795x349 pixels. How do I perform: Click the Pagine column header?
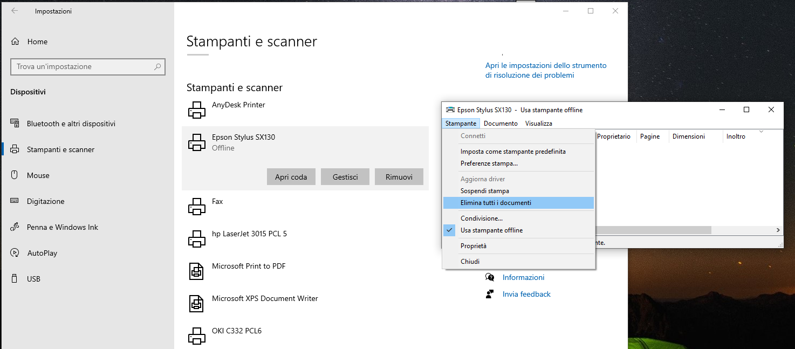point(653,136)
